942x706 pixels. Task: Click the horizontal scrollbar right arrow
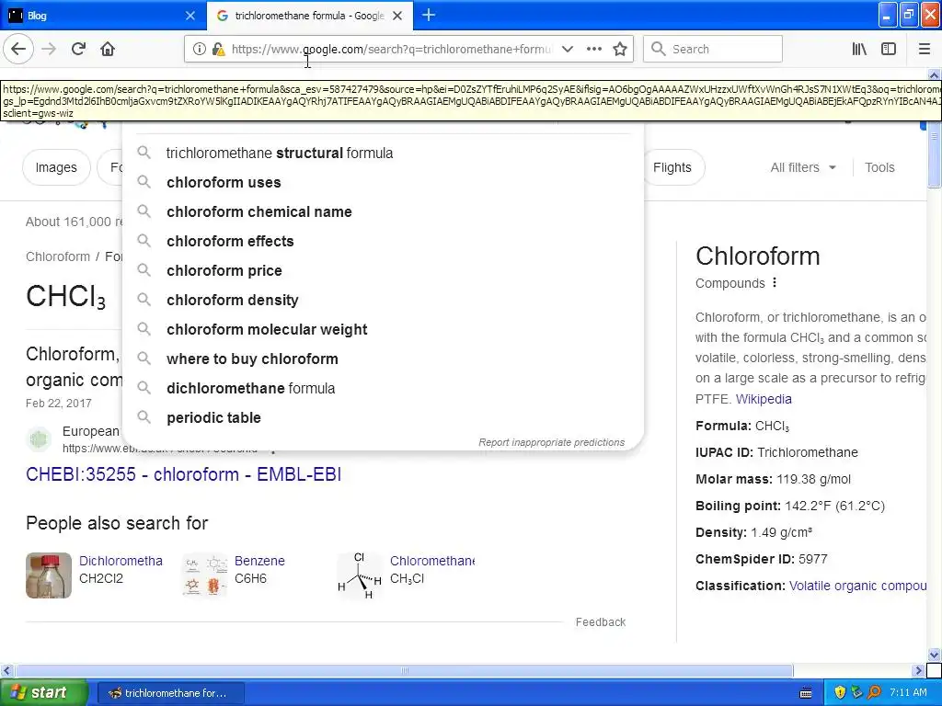pos(919,670)
